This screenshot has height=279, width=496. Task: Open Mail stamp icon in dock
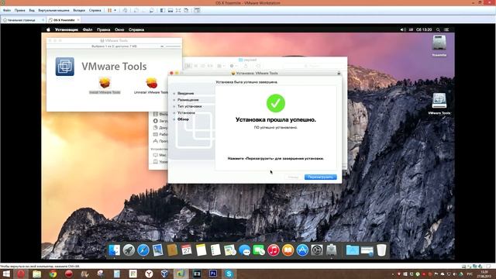[157, 250]
